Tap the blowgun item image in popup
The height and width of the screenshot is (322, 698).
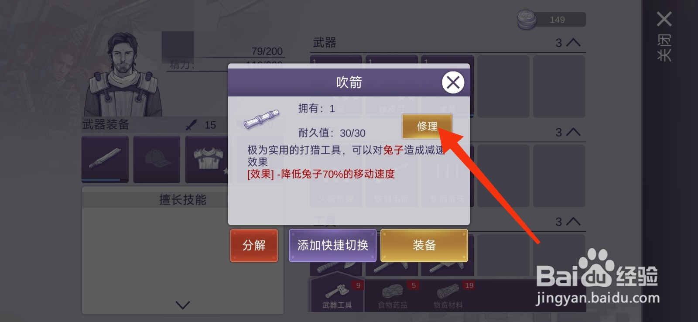click(x=261, y=119)
